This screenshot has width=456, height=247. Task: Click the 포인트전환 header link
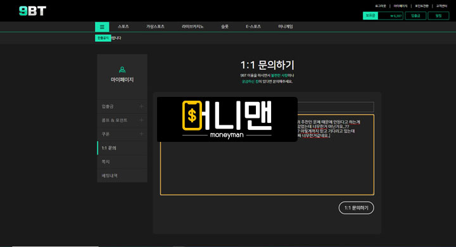point(422,6)
